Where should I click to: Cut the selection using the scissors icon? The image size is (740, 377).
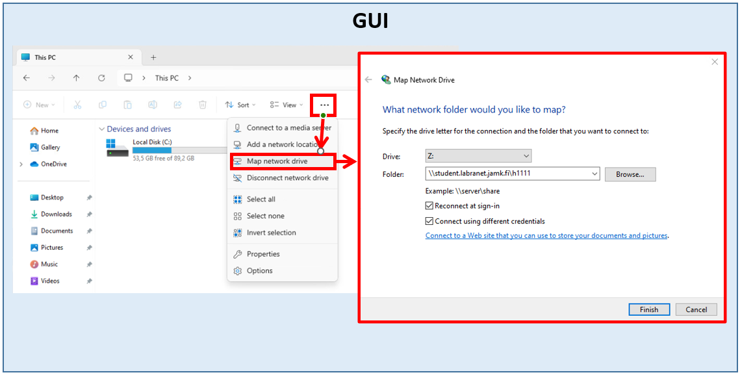tap(77, 105)
